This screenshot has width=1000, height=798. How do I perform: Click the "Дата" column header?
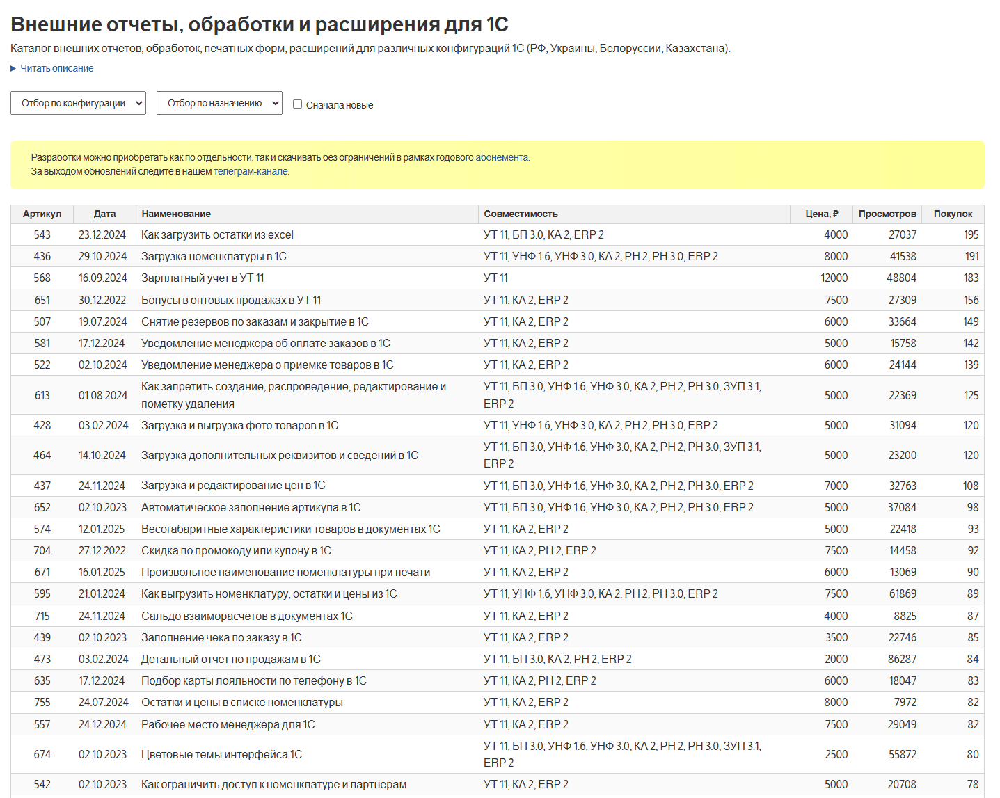[104, 214]
